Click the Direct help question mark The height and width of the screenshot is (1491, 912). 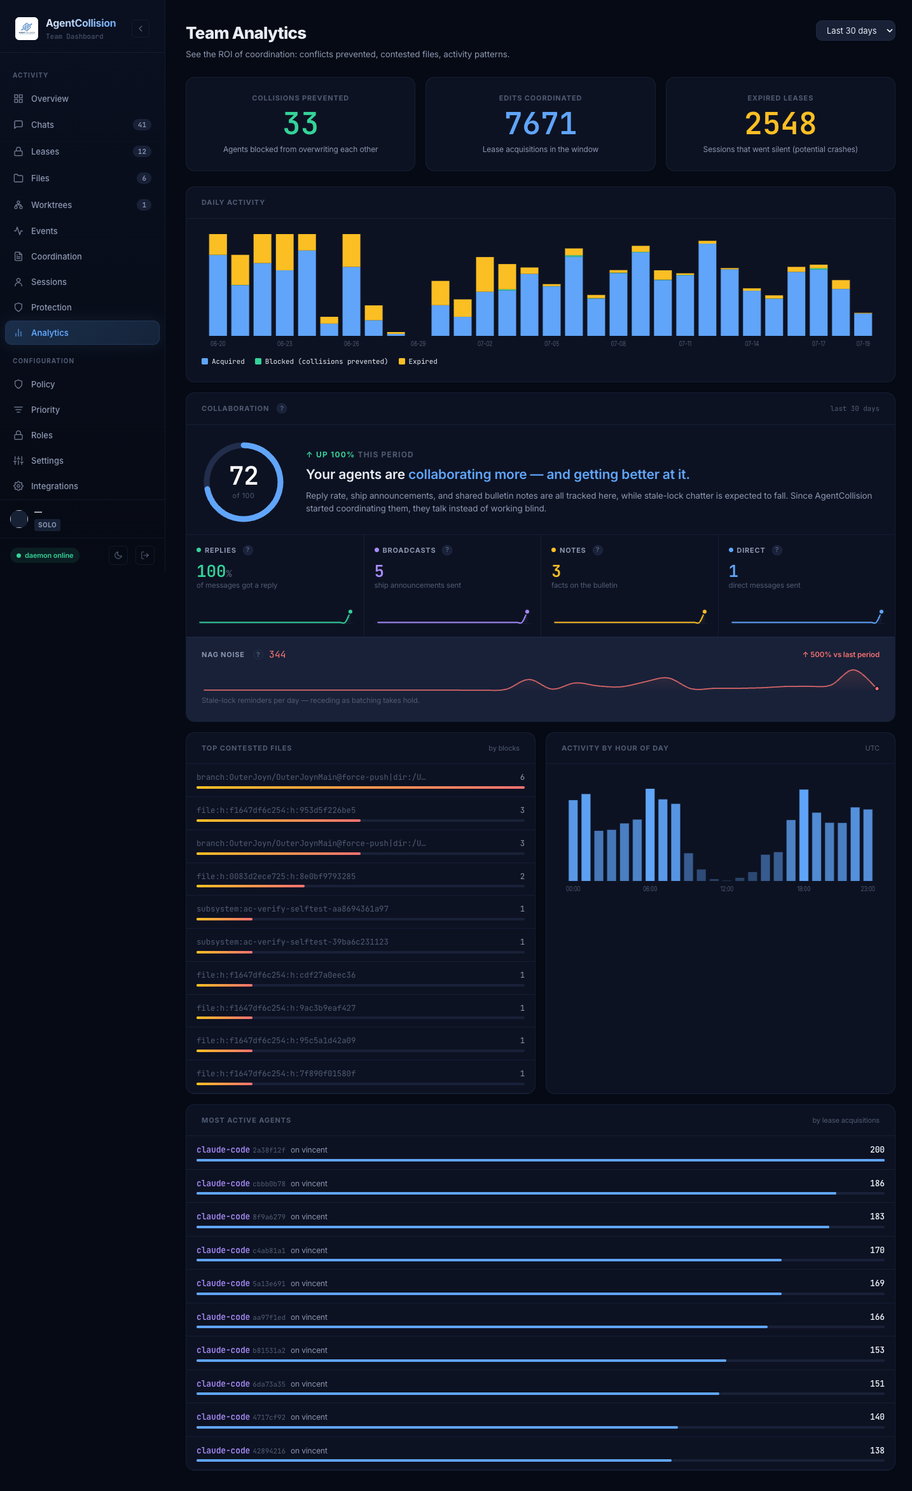pyautogui.click(x=777, y=550)
